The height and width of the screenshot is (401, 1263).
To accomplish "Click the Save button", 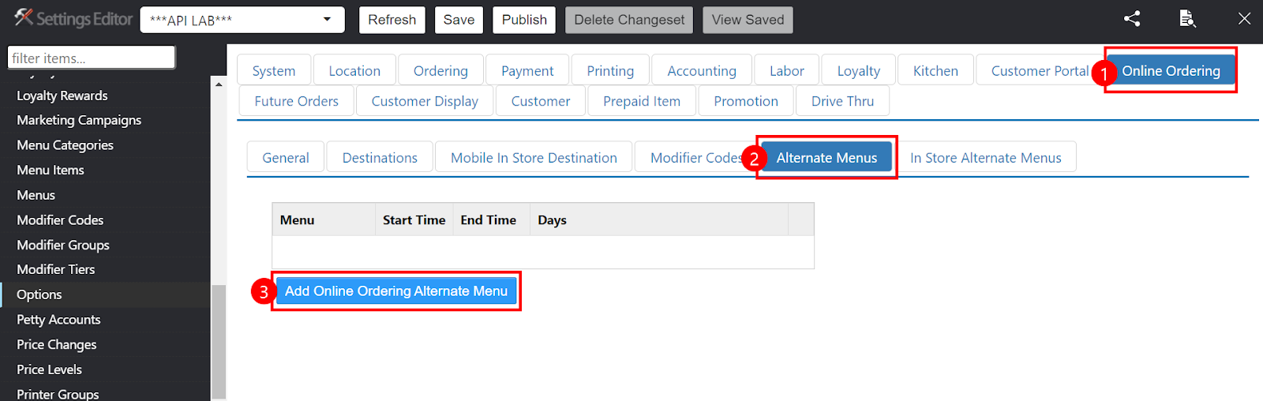I will pos(459,20).
